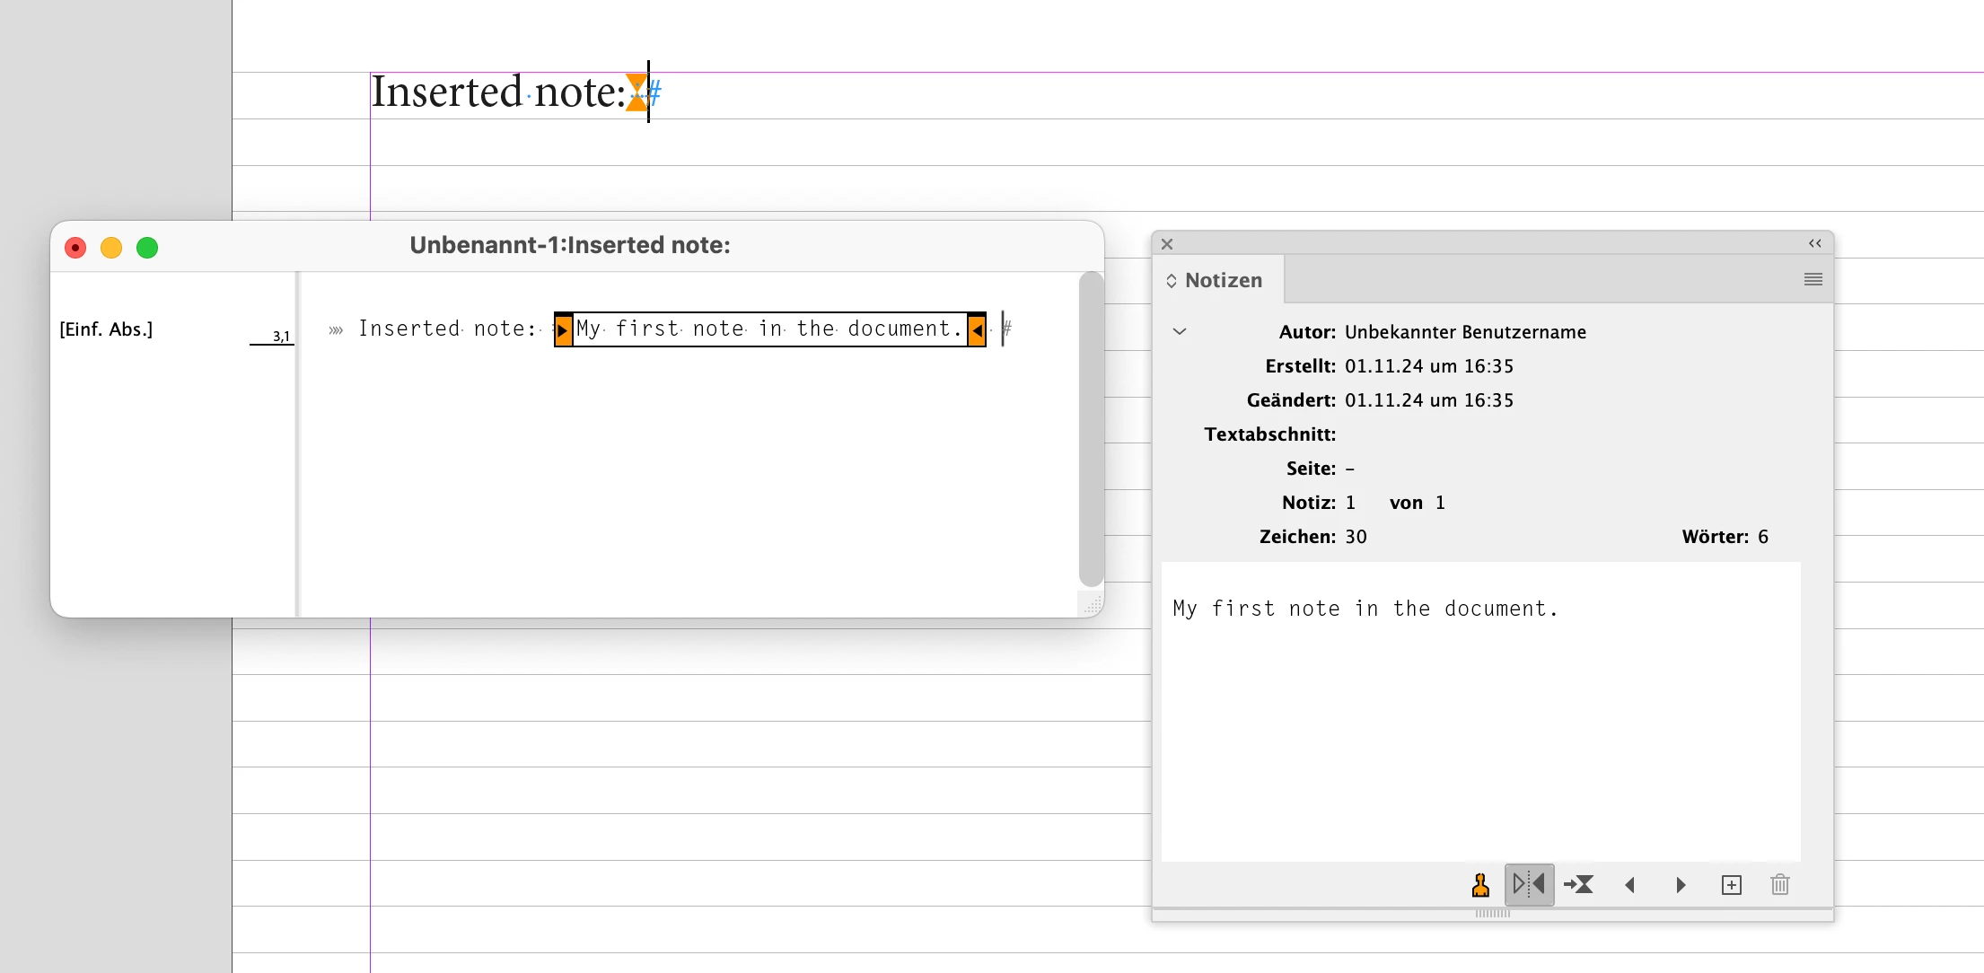Delete note with trash icon

1779,885
